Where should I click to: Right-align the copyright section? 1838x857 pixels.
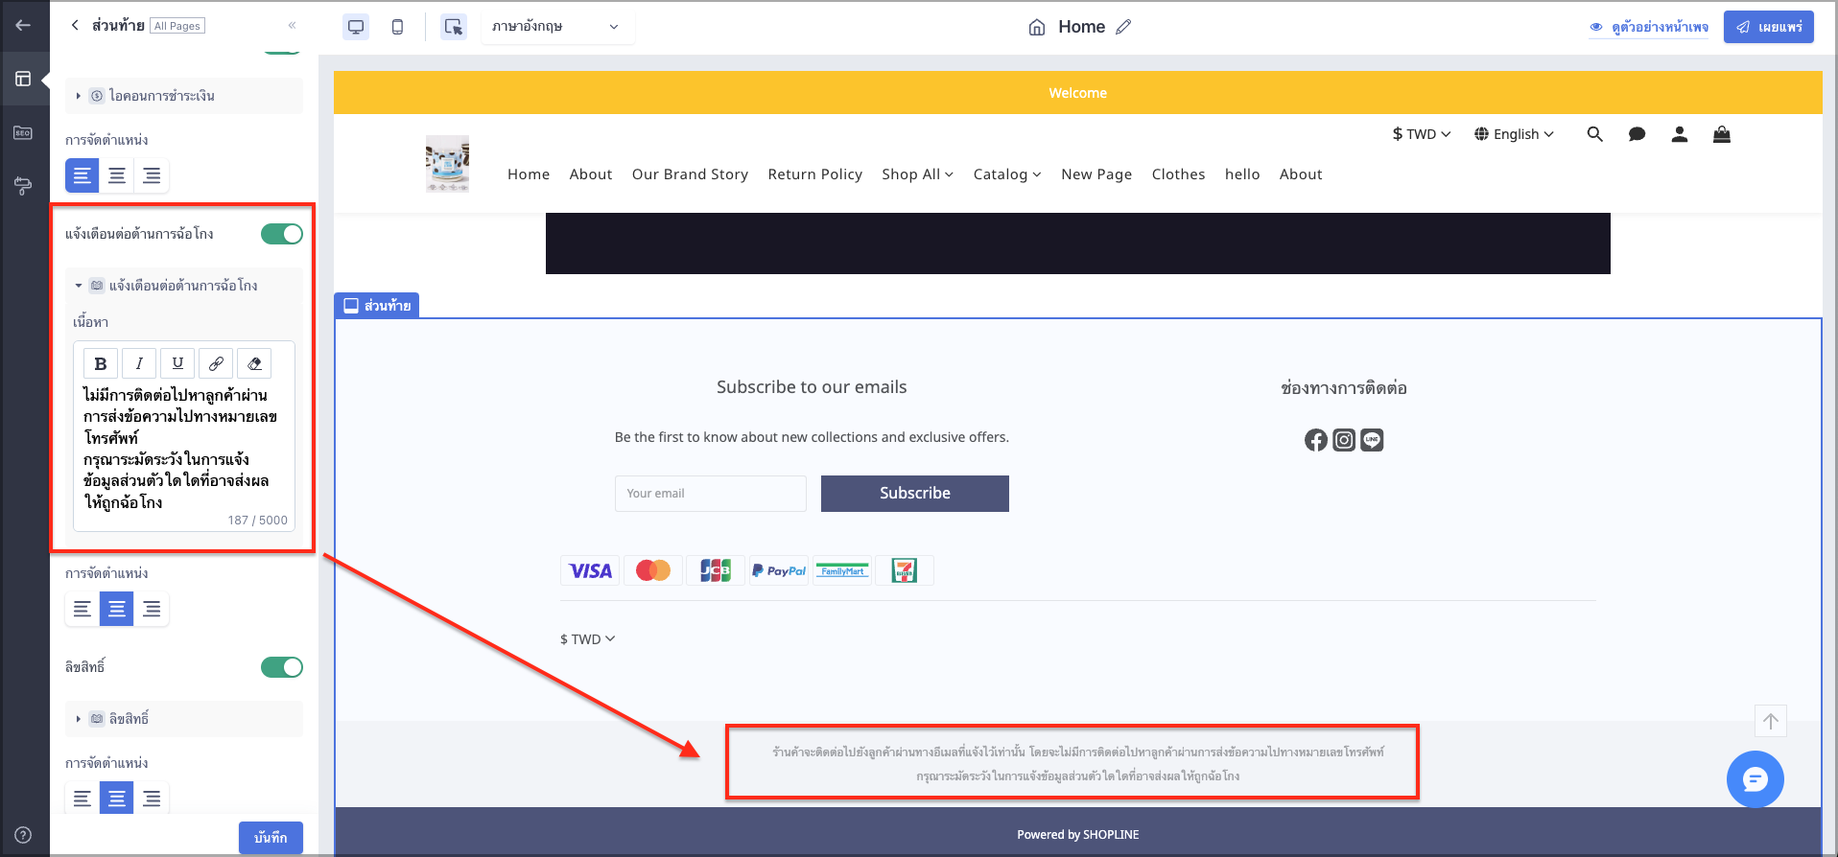152,799
